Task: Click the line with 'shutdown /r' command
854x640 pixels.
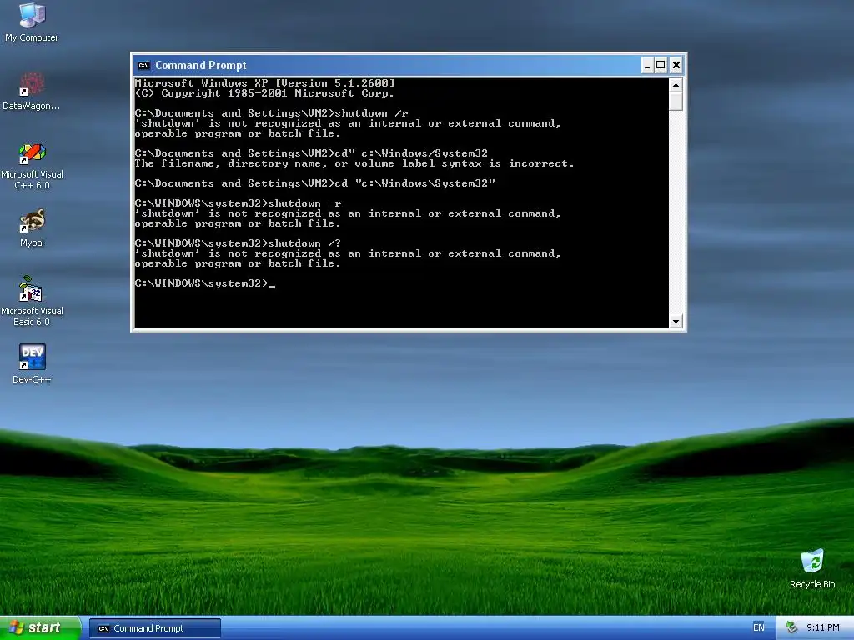Action: pyautogui.click(x=271, y=113)
